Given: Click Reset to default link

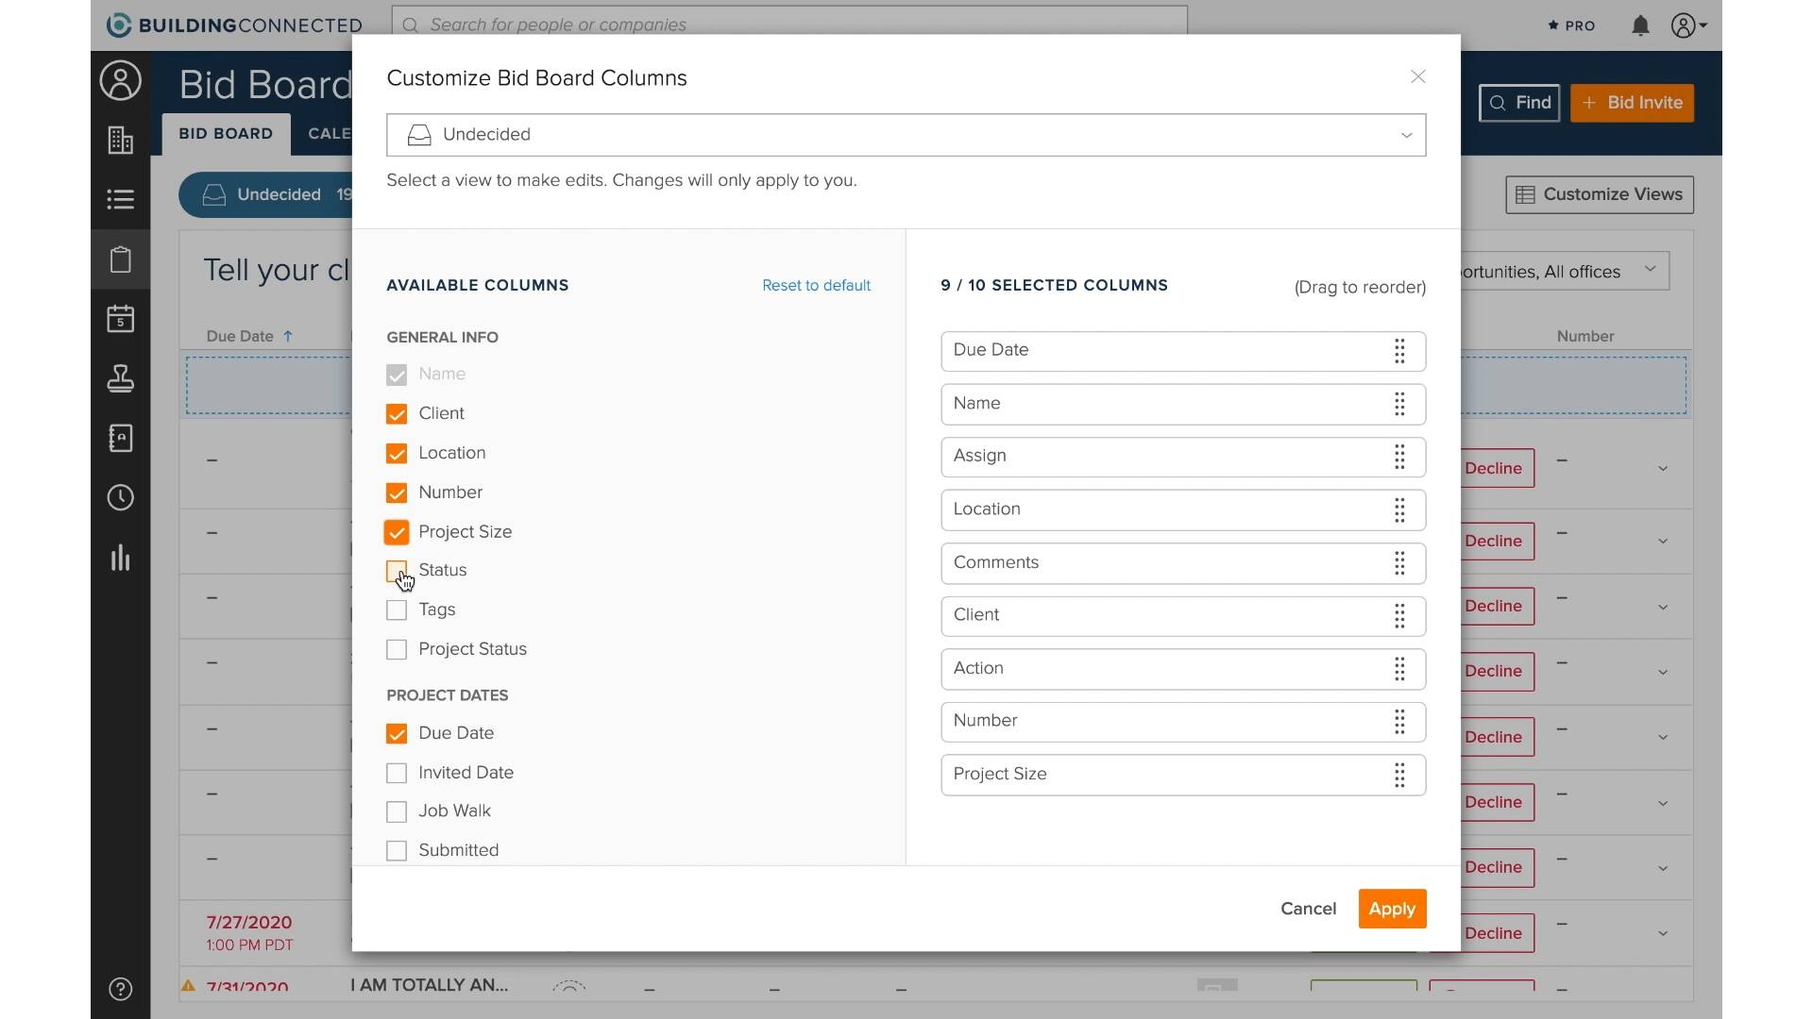Looking at the screenshot, I should click(x=816, y=285).
